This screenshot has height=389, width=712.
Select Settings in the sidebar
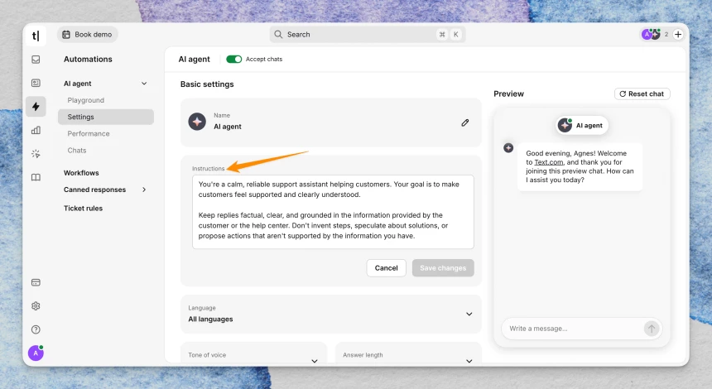click(x=106, y=117)
